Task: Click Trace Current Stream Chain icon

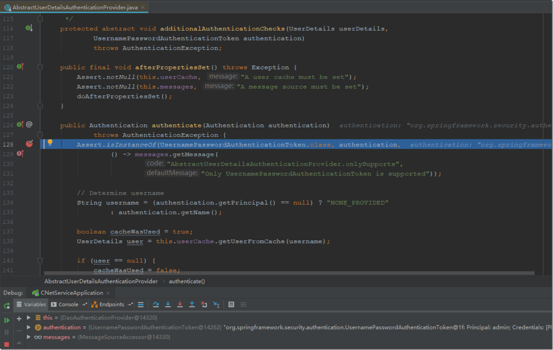Action: point(243,305)
